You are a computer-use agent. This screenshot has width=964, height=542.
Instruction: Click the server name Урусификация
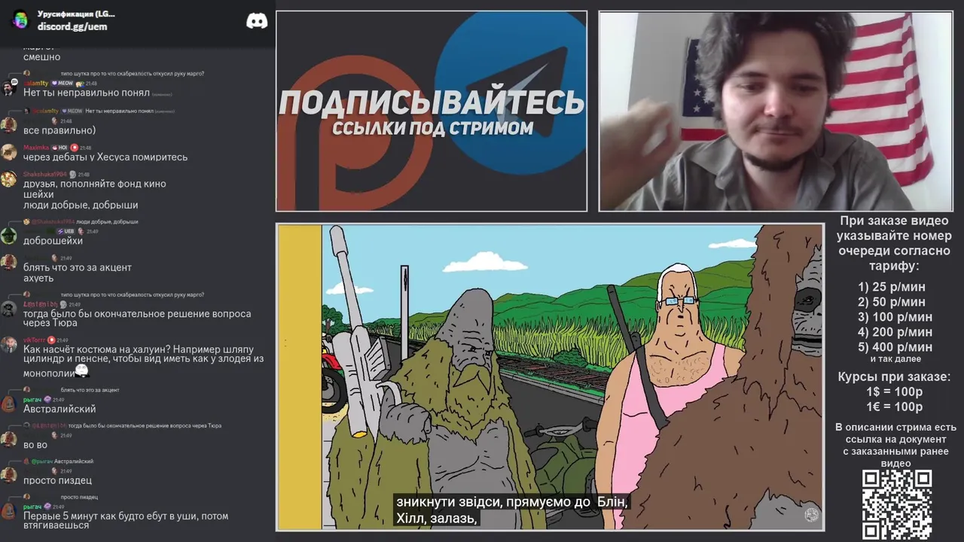(x=76, y=14)
